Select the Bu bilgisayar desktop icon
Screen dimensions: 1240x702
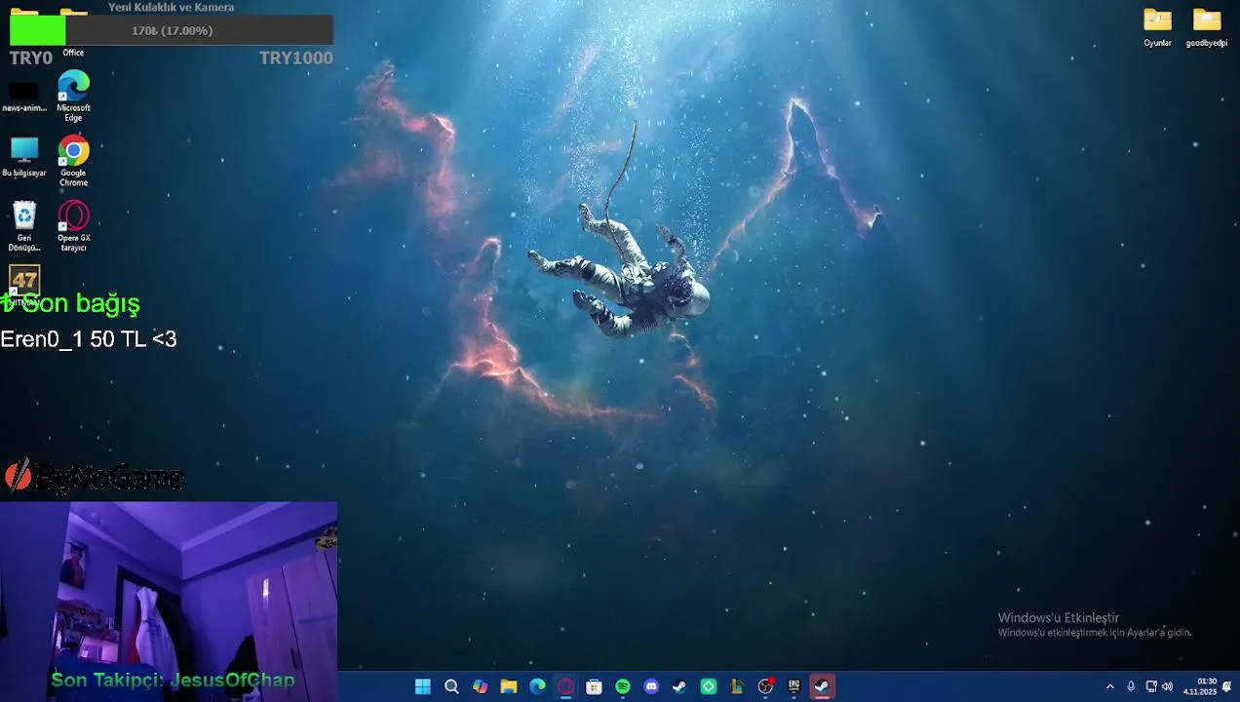click(x=24, y=157)
